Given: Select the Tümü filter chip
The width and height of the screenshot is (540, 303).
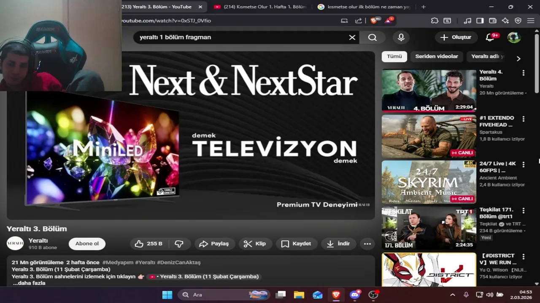Looking at the screenshot, I should click(x=394, y=56).
